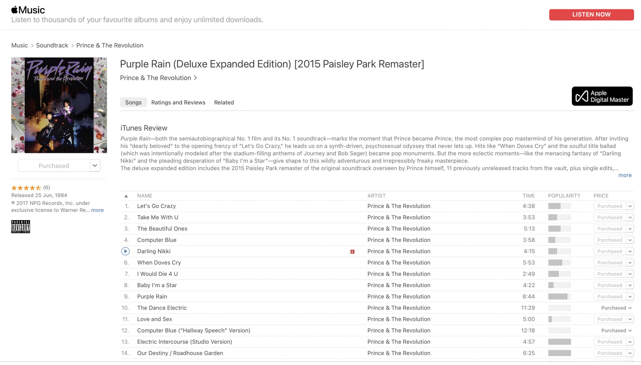
Task: Click the album Purchased button
Action: pos(54,166)
